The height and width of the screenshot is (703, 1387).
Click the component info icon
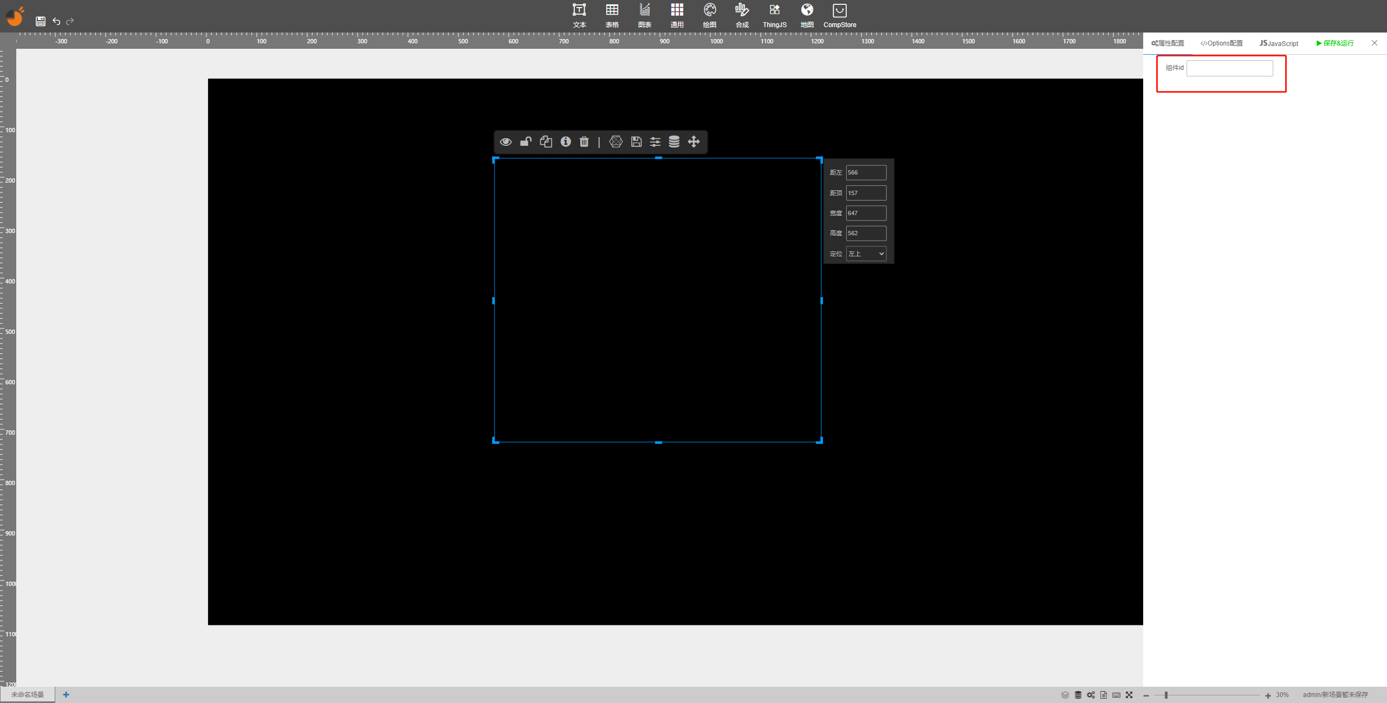coord(565,142)
